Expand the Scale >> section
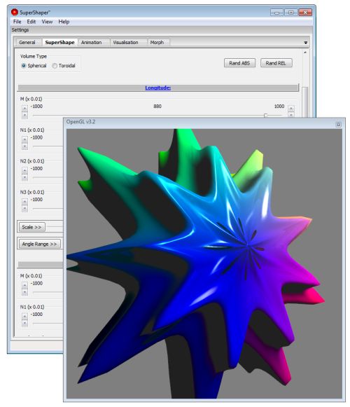Screen dimensions: 350x407 tap(32, 227)
